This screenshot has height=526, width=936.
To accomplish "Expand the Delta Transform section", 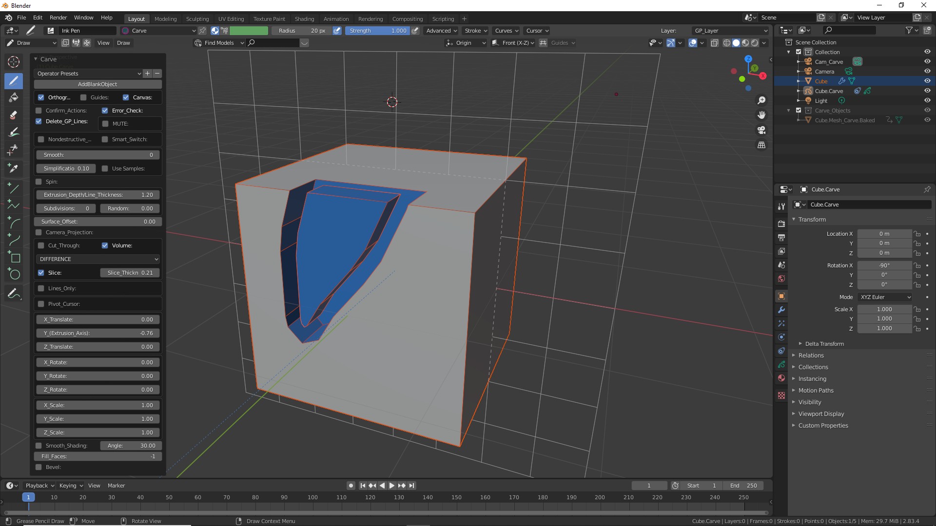I will [824, 344].
